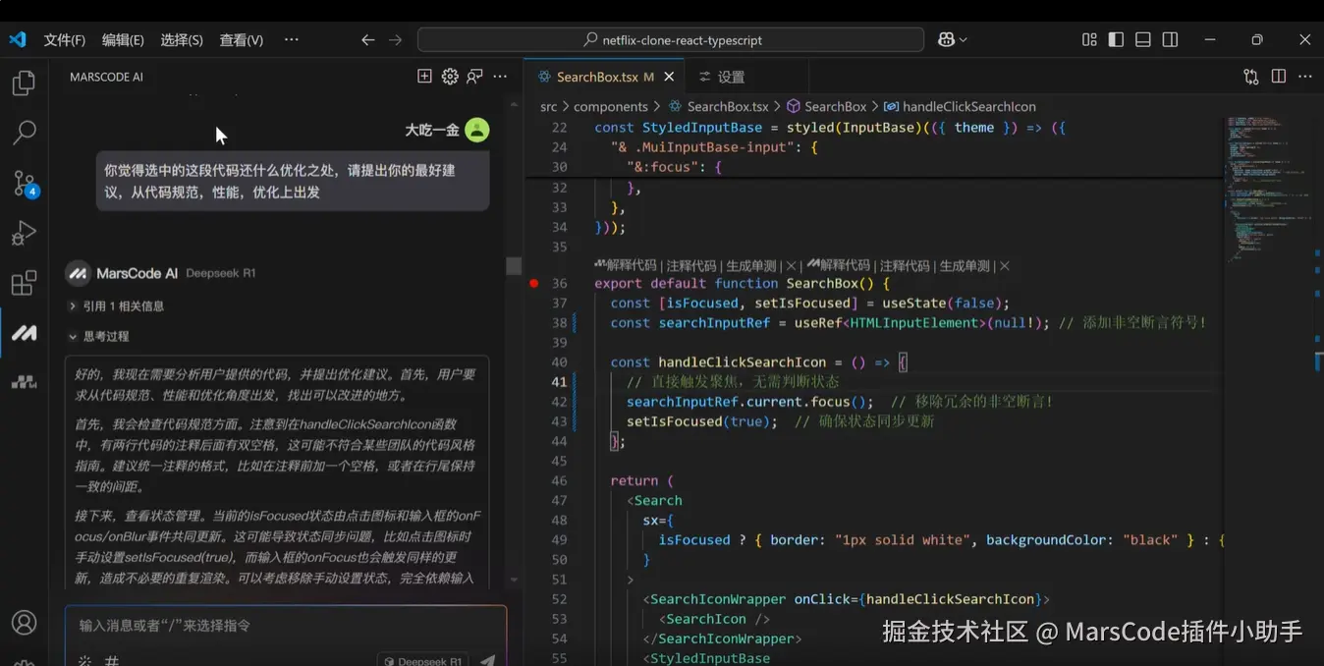1324x666 pixels.
Task: Click the VS Code logo in title bar
Action: coord(17,40)
